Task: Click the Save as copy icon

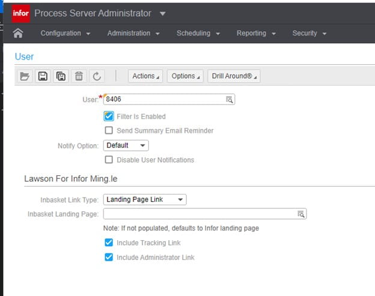Action: (x=61, y=76)
